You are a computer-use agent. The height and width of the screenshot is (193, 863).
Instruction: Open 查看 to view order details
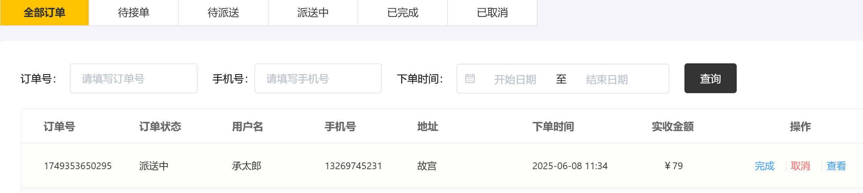coord(836,166)
